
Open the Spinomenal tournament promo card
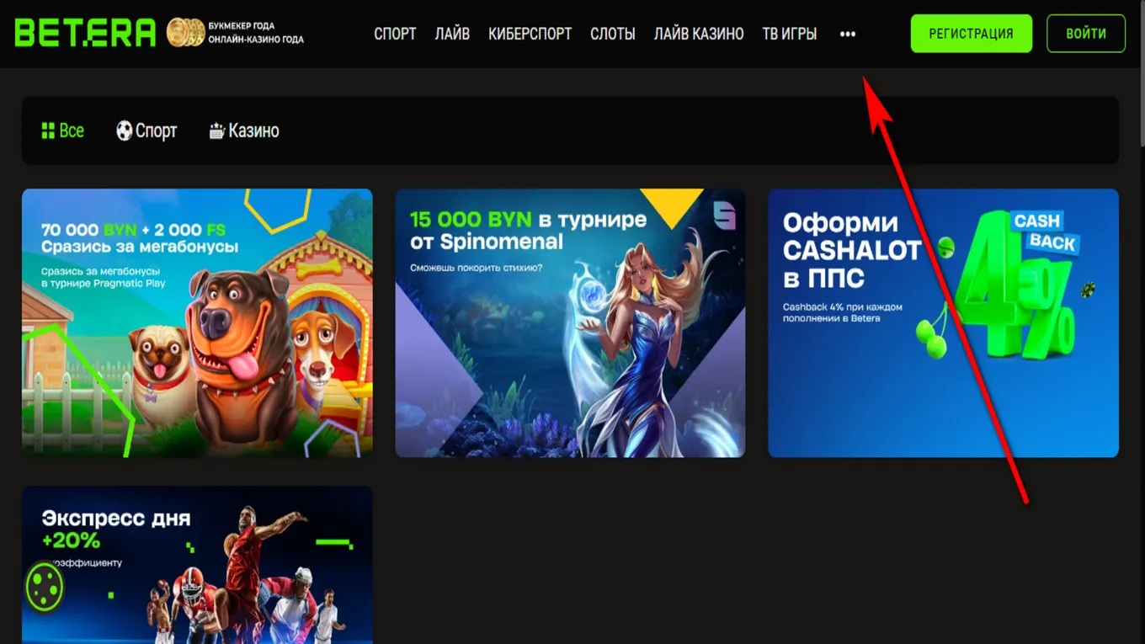coord(570,323)
